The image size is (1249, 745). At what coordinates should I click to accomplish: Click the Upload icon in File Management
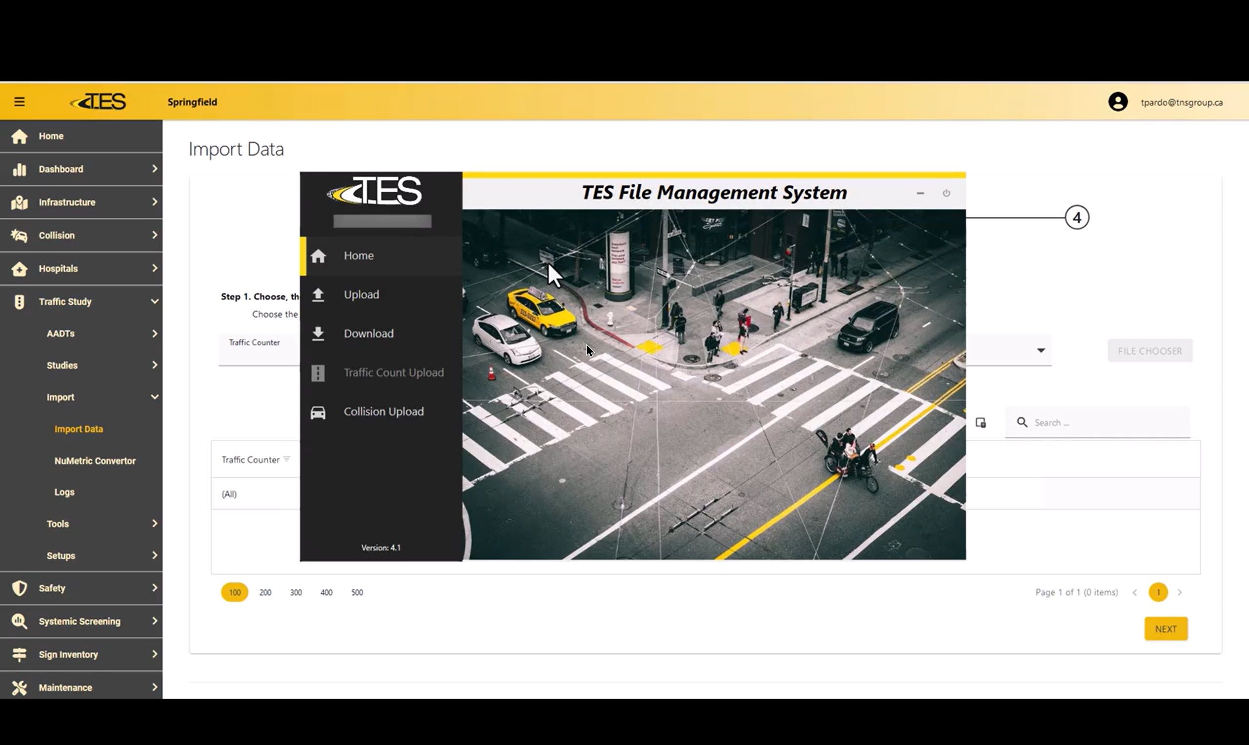point(318,294)
